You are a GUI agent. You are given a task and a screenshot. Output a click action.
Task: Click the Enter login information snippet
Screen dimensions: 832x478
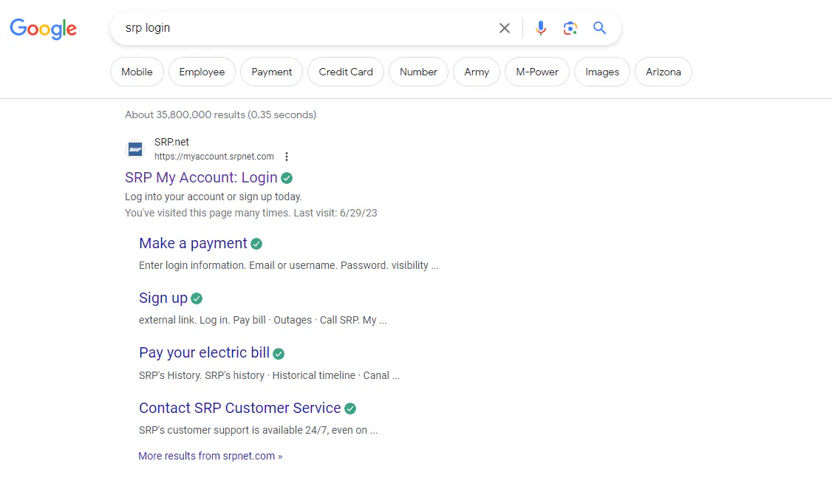289,265
